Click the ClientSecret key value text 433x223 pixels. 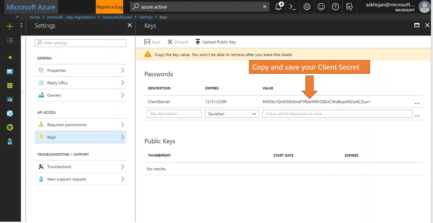(316, 102)
